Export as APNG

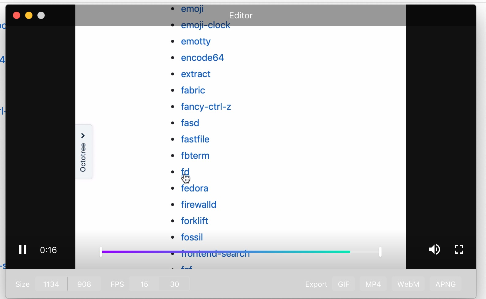click(x=446, y=284)
